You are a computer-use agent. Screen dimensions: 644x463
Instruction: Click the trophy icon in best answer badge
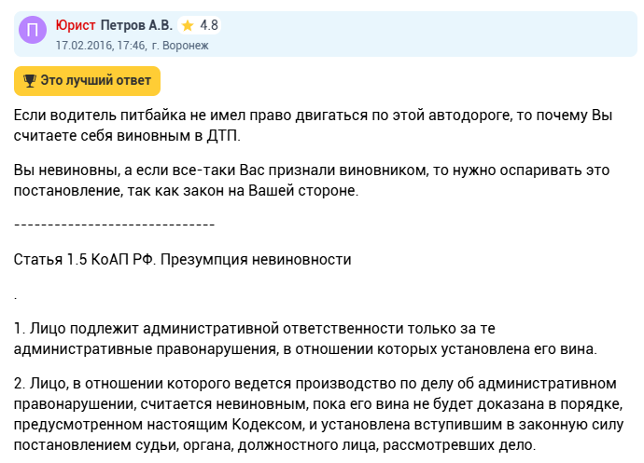pos(29,81)
